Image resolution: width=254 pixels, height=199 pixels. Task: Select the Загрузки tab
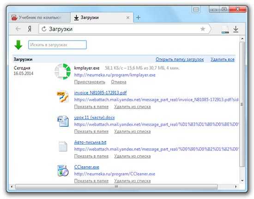(x=102, y=18)
